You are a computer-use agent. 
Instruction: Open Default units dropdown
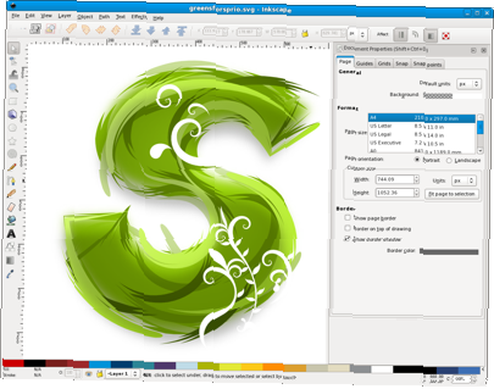pos(469,84)
